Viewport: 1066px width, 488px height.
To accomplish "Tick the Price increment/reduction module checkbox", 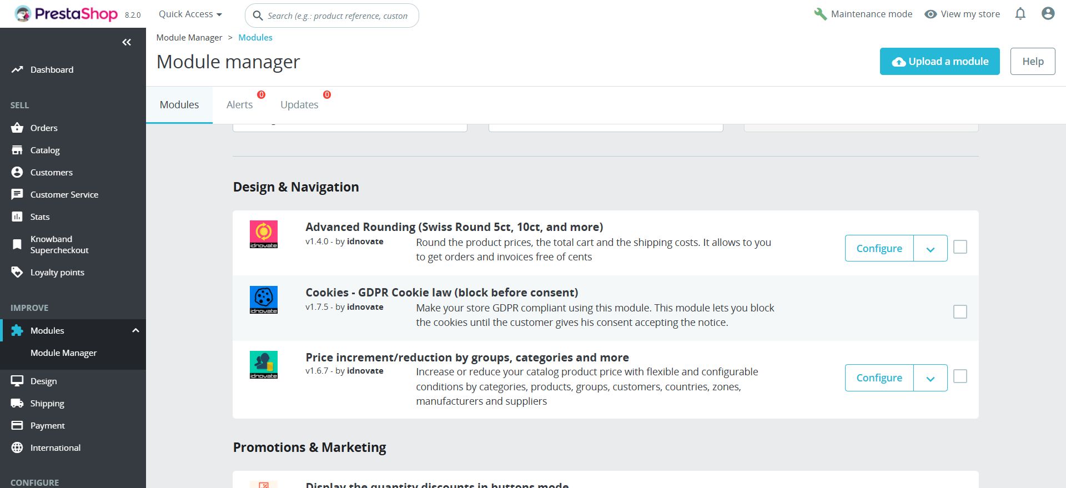I will 960,376.
